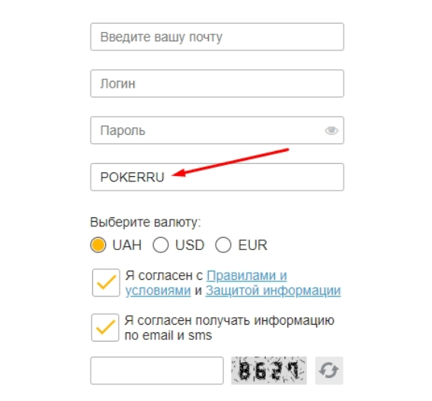Viewport: 432px width, 401px height.
Task: Select the UAH currency radio button
Action: [98, 245]
